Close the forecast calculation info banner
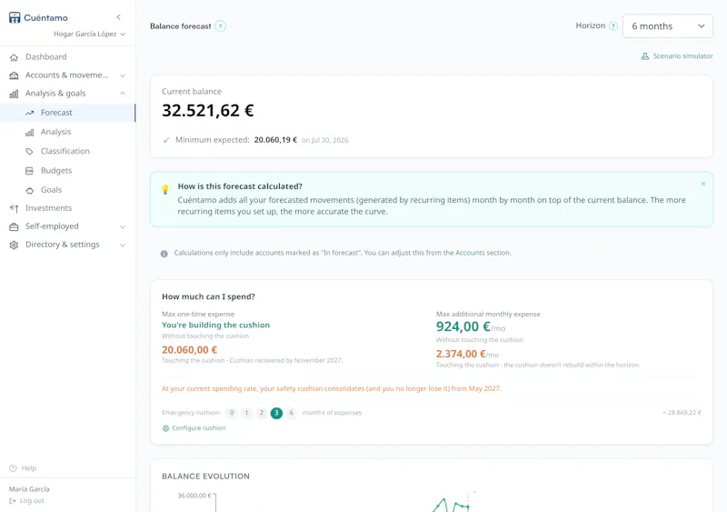Image resolution: width=727 pixels, height=512 pixels. click(703, 184)
